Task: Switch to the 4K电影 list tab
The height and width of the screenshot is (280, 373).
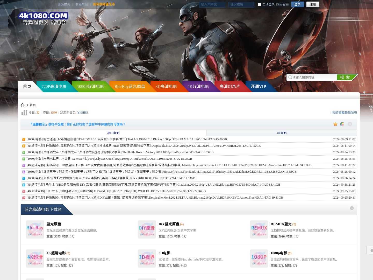Action: point(282,133)
